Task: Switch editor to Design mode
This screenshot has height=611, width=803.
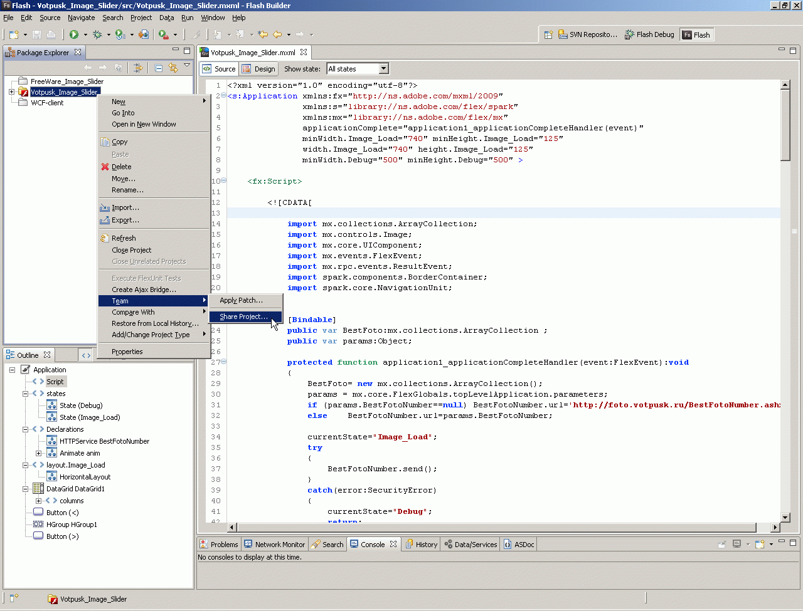Action: coord(258,69)
